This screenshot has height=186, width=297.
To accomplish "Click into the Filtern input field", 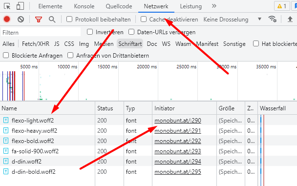I will tap(41, 32).
